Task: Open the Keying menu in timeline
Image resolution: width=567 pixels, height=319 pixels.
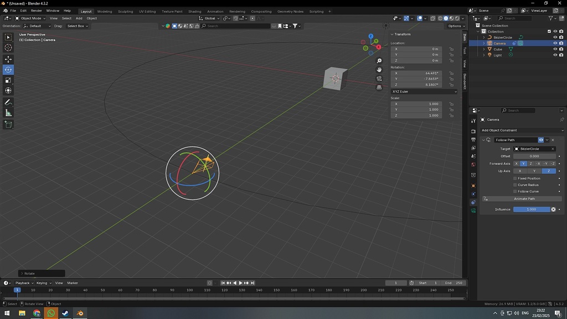Action: pos(43,283)
